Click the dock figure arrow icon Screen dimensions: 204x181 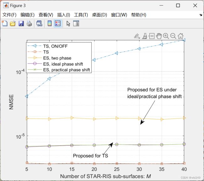(201, 15)
